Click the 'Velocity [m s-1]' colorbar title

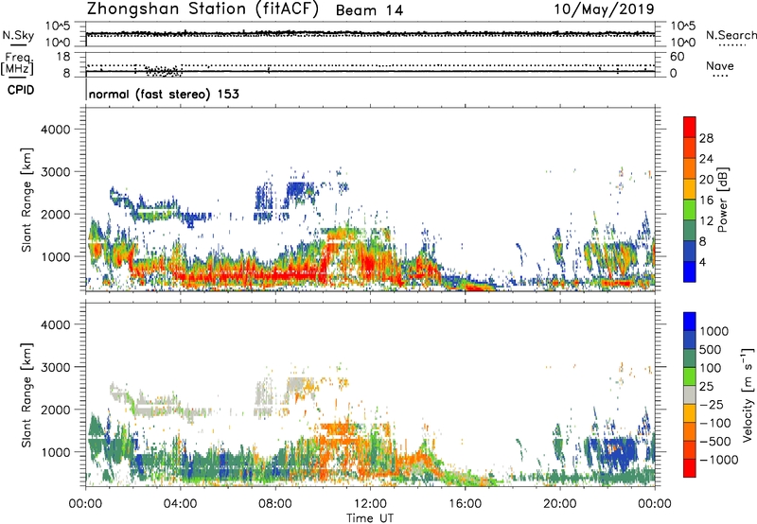coord(748,394)
